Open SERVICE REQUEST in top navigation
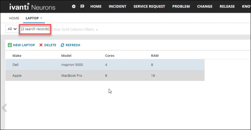Screen dimensions: 251x130 149,6
